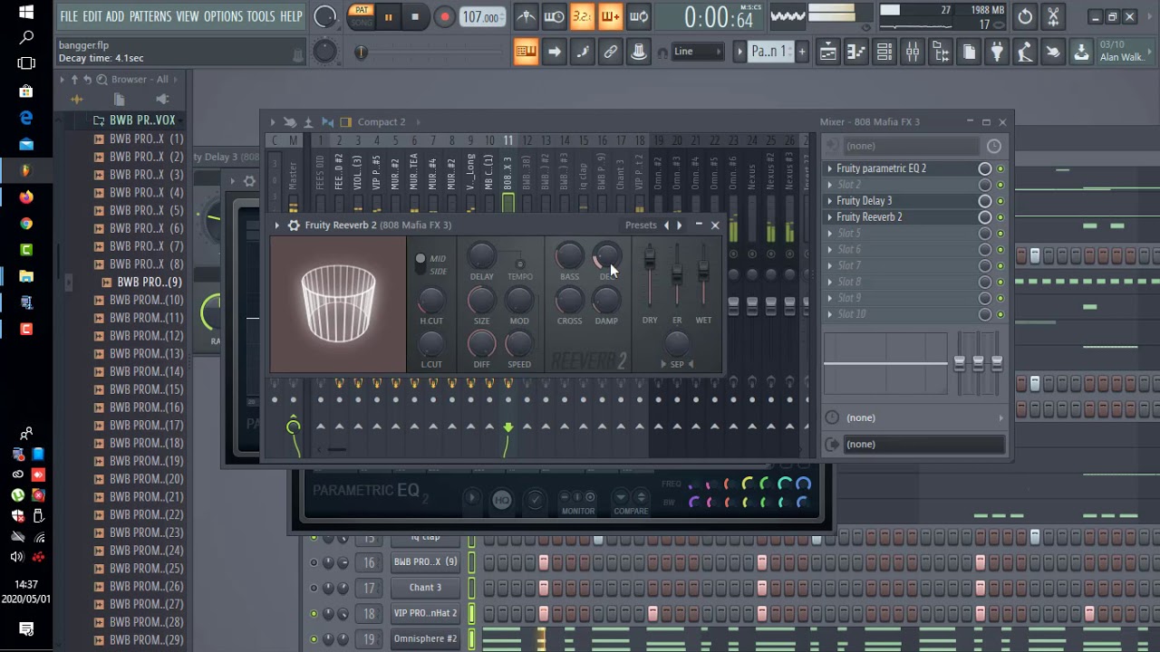Click the link chain icon in the toolbar
This screenshot has width=1160, height=652.
pos(610,52)
